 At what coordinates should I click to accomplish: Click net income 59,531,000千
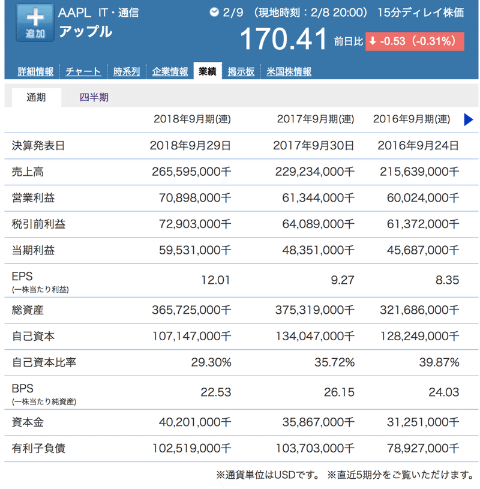pyautogui.click(x=195, y=250)
